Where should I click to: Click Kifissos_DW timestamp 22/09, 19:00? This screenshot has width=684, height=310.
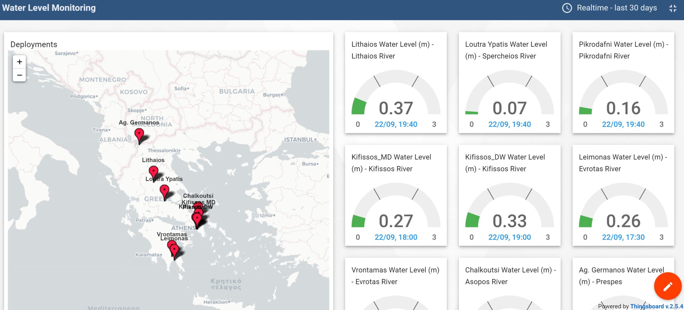510,237
